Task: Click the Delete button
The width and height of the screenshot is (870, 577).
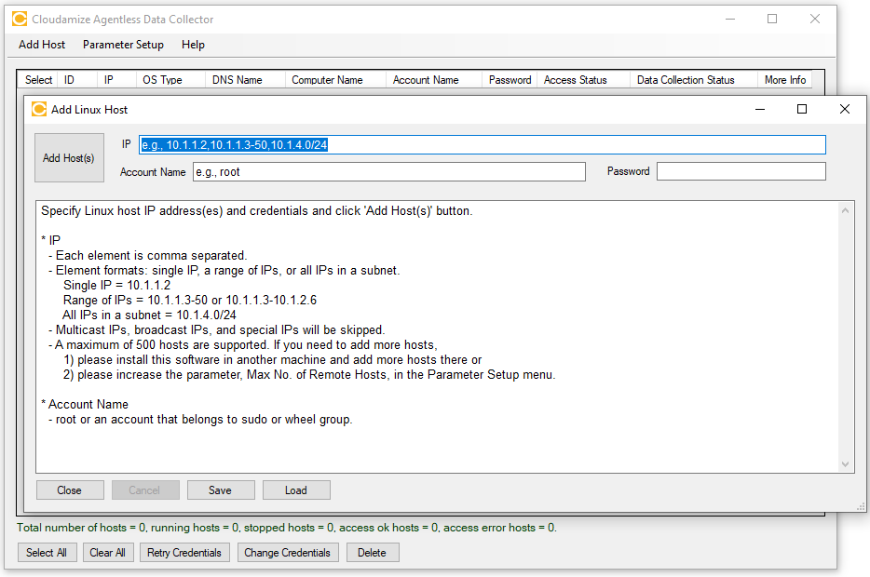Action: 372,553
